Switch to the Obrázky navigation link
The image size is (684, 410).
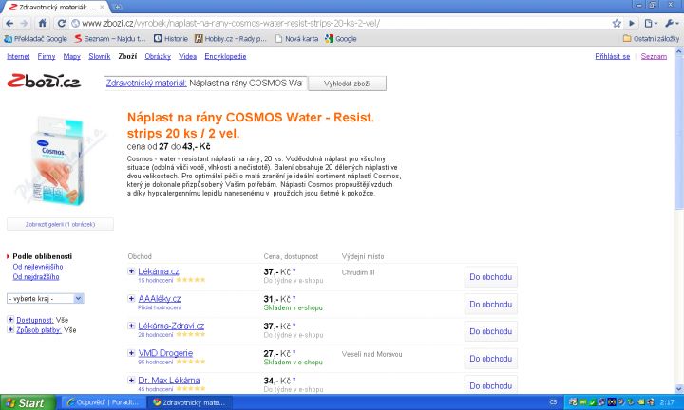tap(158, 56)
